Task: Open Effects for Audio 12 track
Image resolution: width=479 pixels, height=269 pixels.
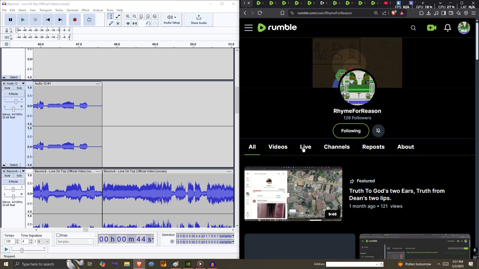Action: 13,94
